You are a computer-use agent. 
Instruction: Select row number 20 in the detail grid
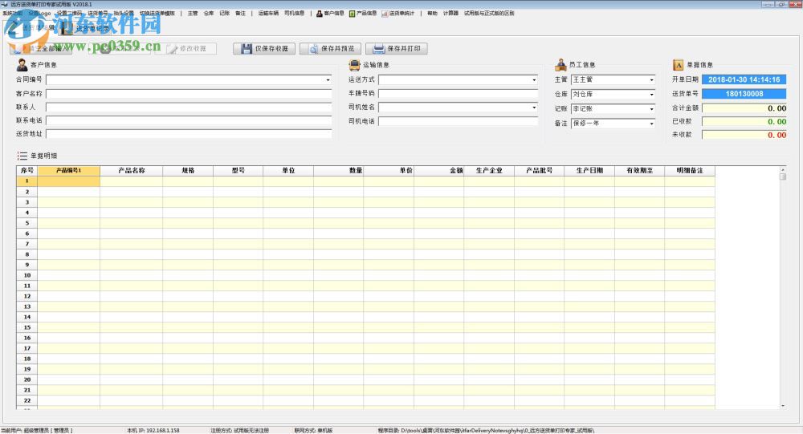point(27,379)
